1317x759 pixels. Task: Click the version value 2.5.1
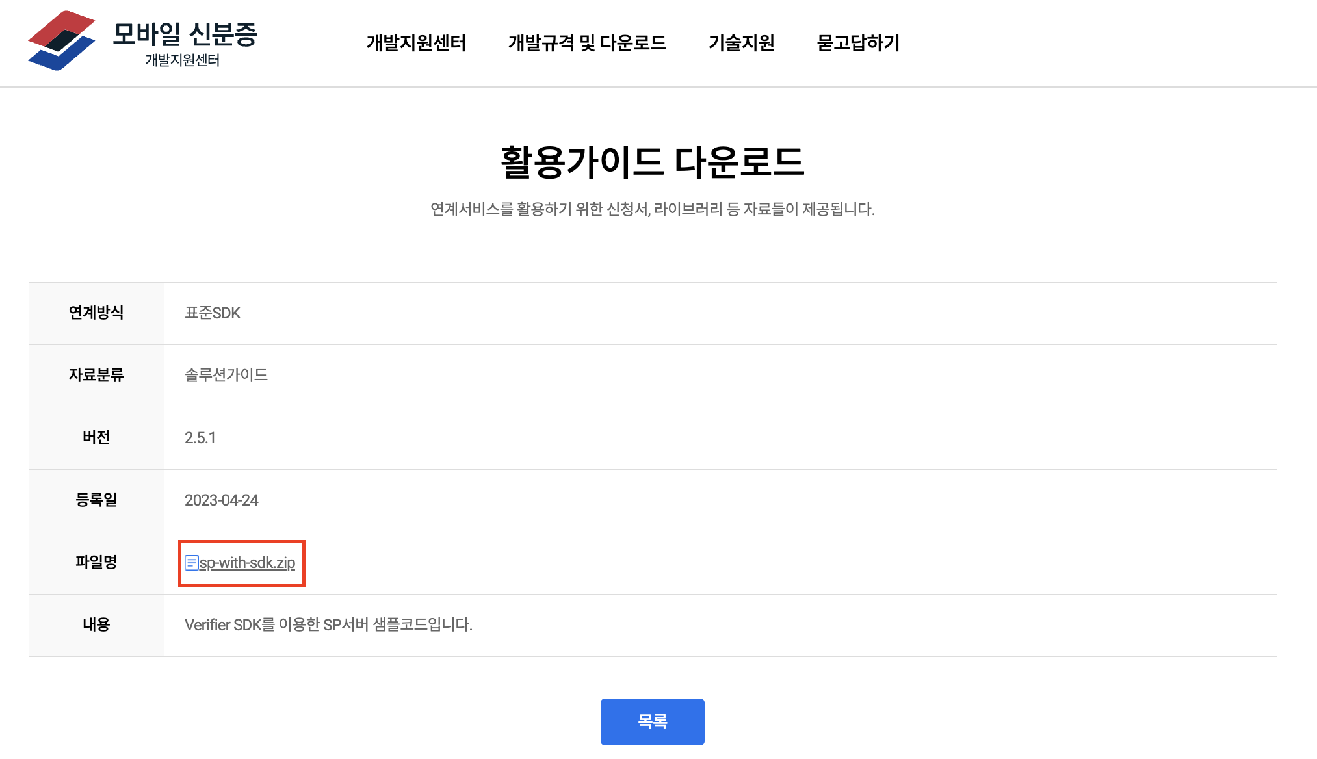200,438
